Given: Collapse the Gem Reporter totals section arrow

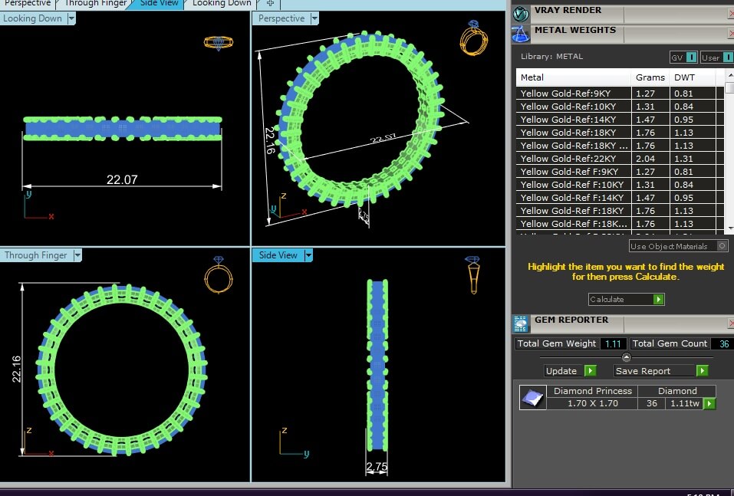Looking at the screenshot, I should 626,357.
